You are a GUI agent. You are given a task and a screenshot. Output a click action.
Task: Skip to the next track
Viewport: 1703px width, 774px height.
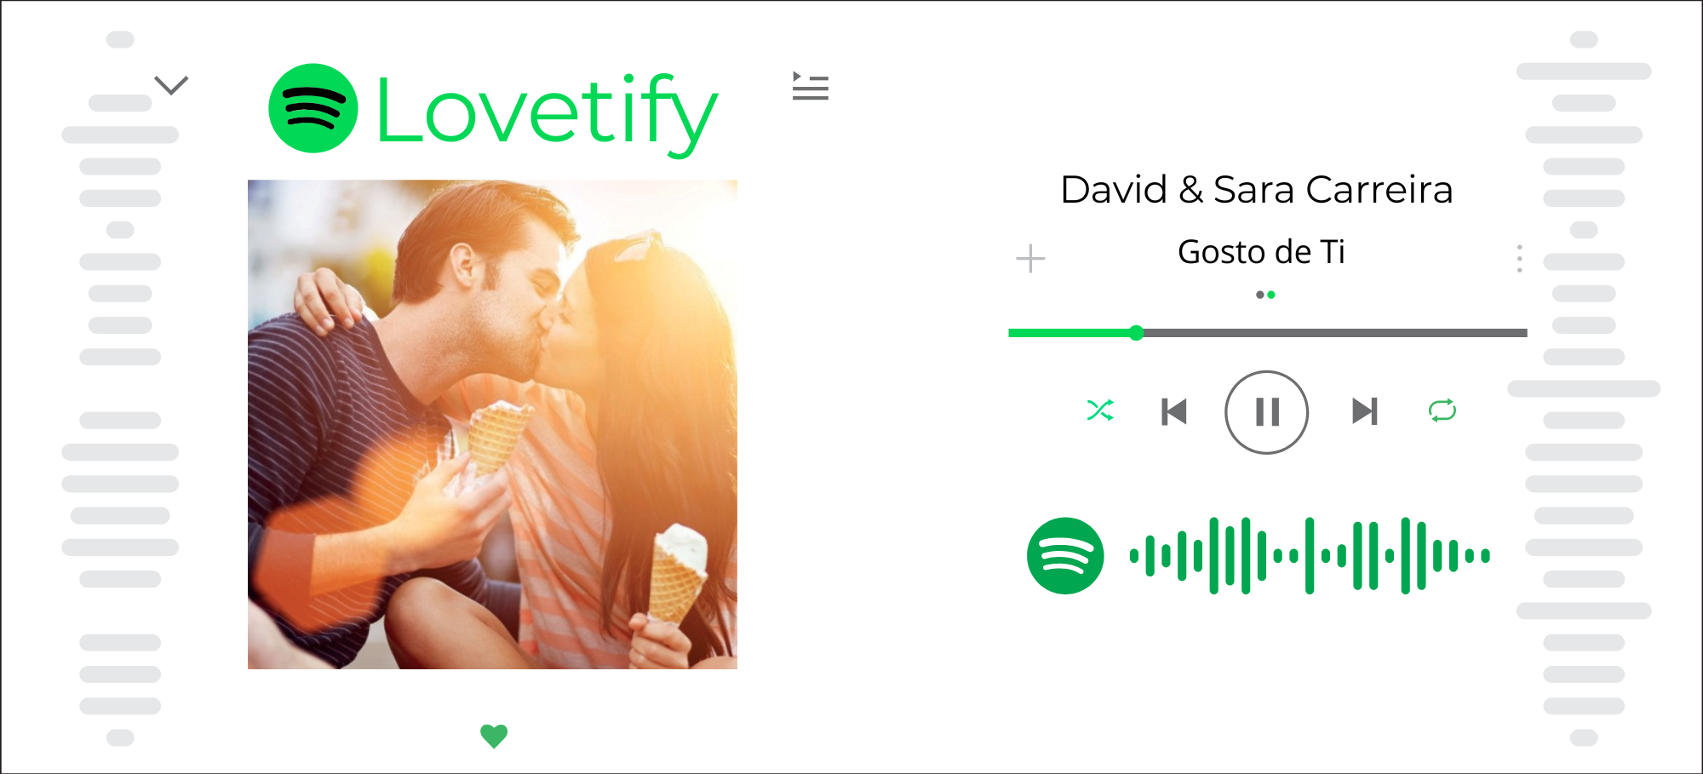(x=1365, y=411)
